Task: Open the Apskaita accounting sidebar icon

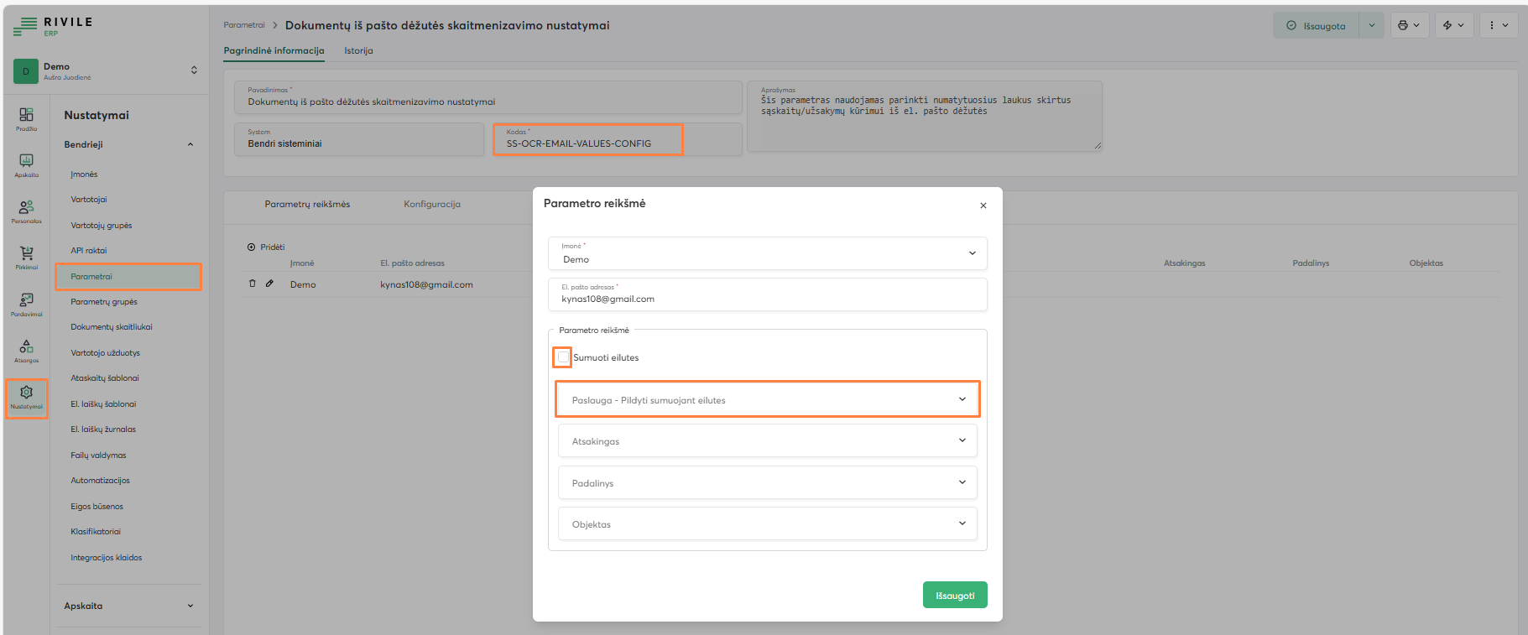Action: click(26, 164)
